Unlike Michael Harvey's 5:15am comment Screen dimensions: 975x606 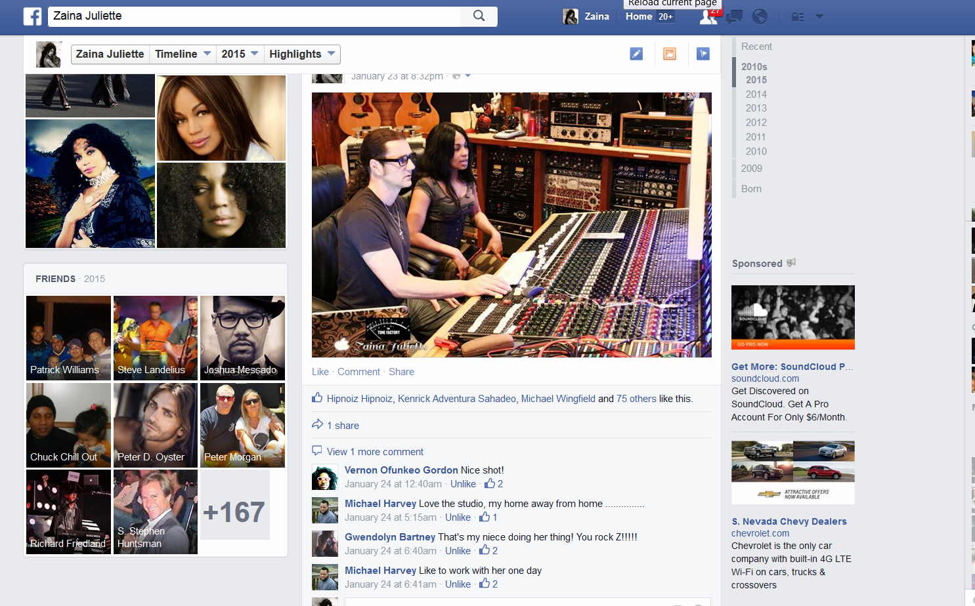(x=458, y=517)
